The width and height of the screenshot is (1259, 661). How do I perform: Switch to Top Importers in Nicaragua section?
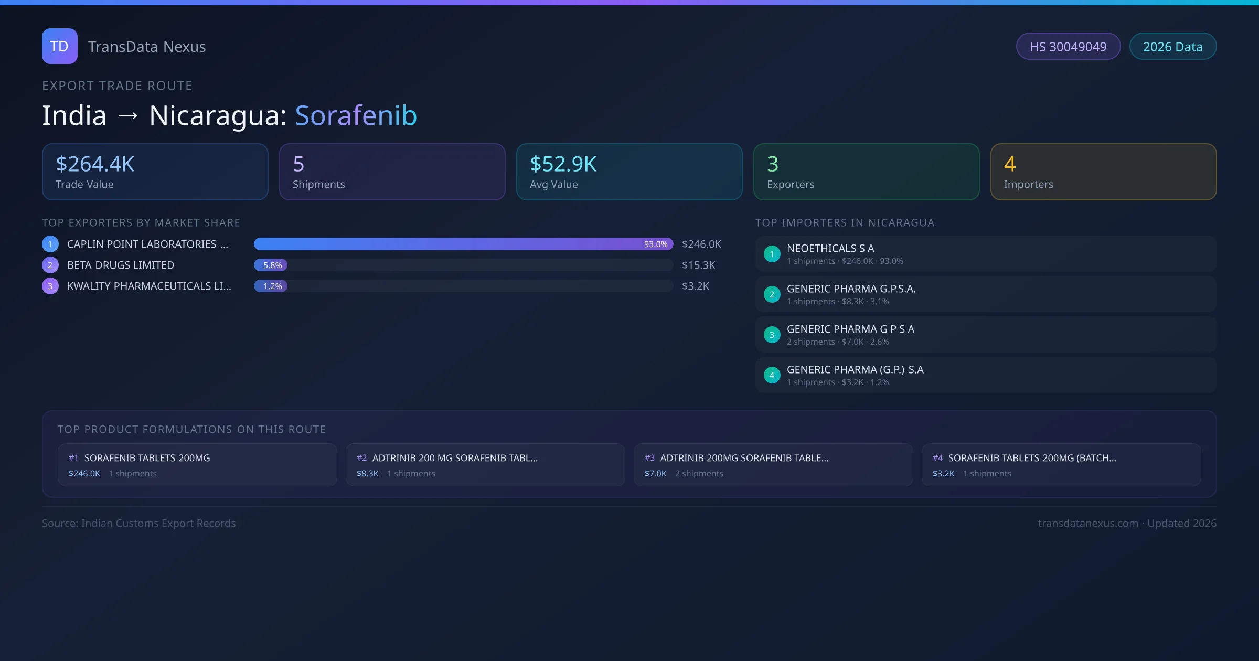[845, 222]
